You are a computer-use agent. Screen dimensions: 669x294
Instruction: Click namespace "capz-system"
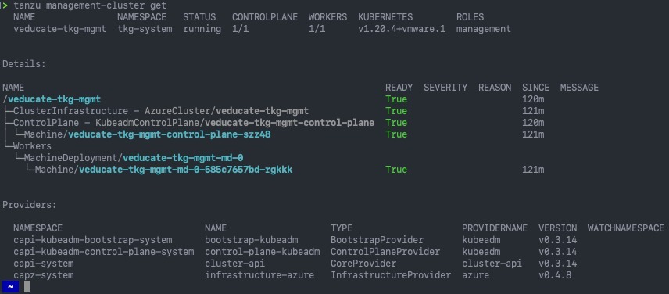click(x=44, y=275)
